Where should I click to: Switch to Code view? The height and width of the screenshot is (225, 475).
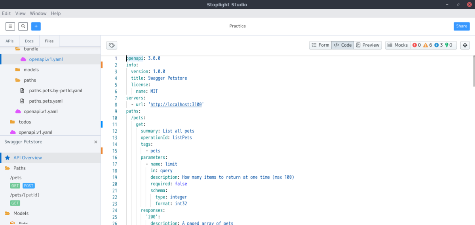343,45
